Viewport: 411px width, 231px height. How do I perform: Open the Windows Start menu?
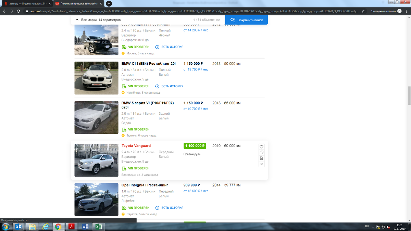[x=5, y=227]
